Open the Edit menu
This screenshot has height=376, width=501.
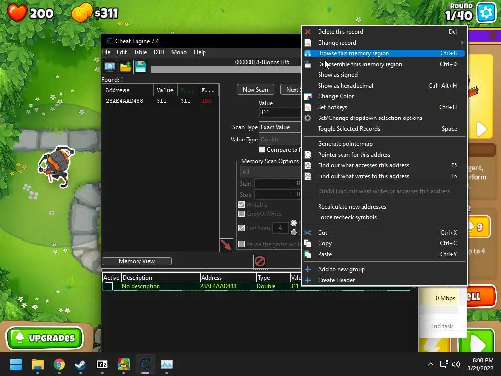122,52
